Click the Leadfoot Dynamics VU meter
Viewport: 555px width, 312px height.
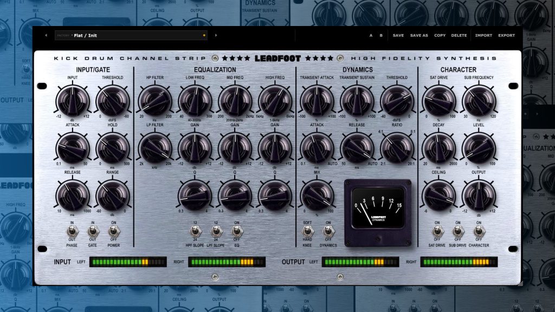[x=378, y=212]
